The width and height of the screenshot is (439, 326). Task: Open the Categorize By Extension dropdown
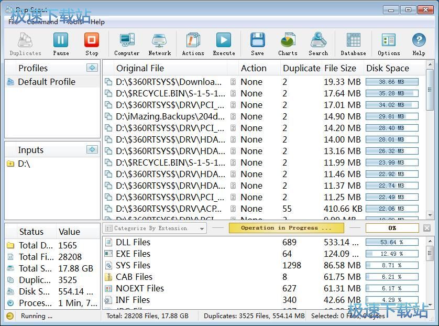click(x=155, y=229)
